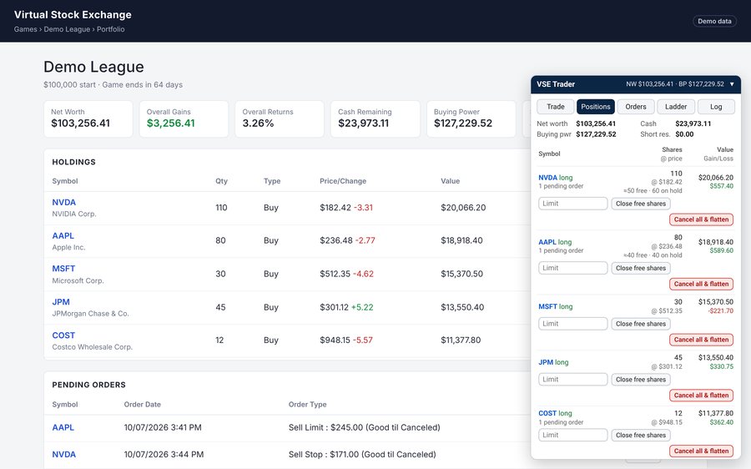This screenshot has width=751, height=469.
Task: Select the Positions tab
Action: (x=595, y=106)
